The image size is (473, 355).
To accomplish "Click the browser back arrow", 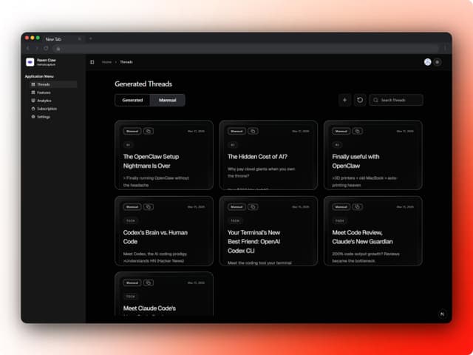I will pos(28,48).
